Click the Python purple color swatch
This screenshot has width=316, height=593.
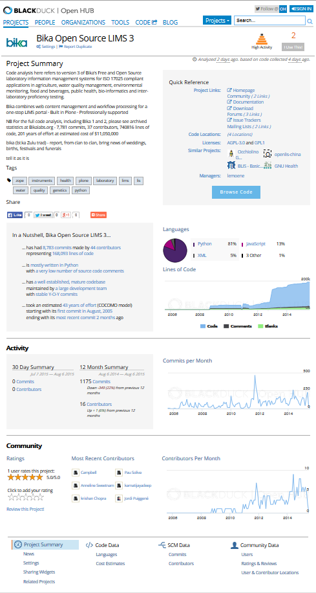click(194, 244)
